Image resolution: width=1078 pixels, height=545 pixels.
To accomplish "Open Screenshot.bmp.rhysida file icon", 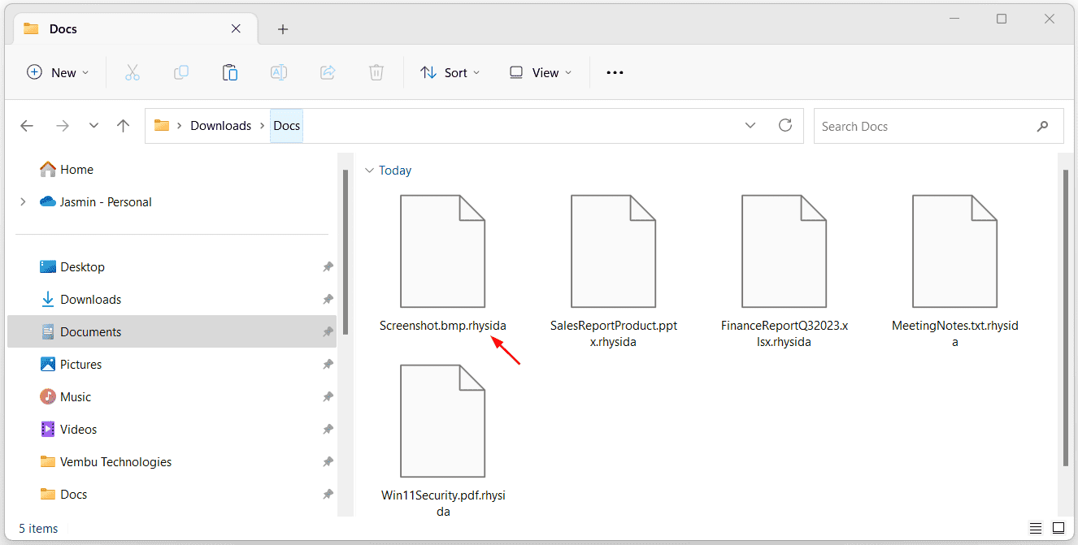I will 442,251.
